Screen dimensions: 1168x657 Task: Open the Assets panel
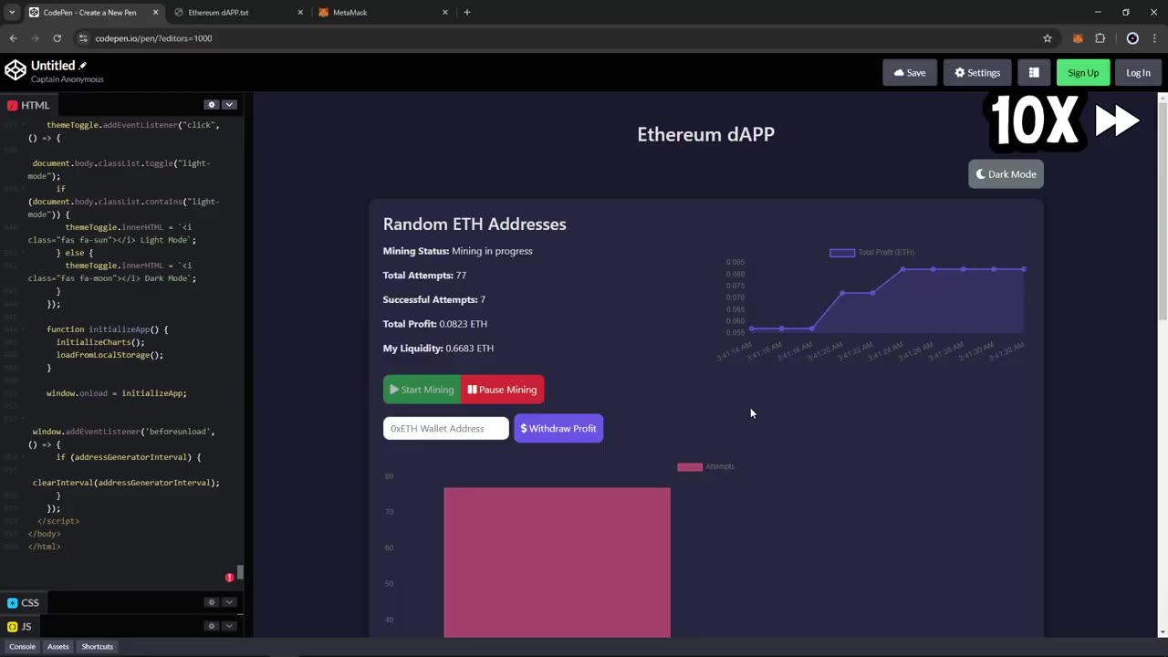tap(57, 646)
